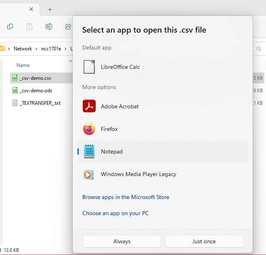Click the Always button
The image size is (266, 255).
122,241
